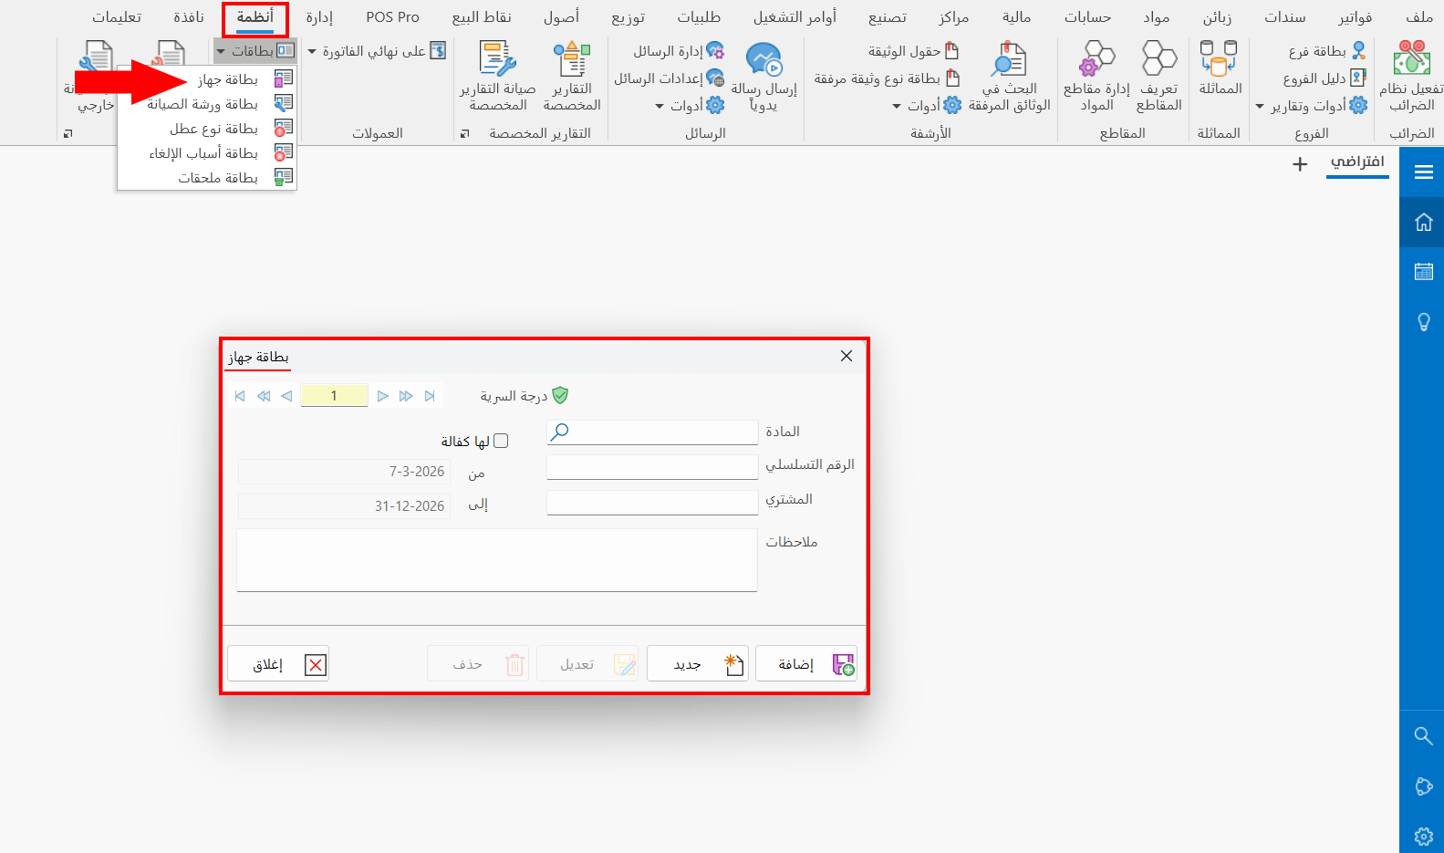The image size is (1444, 853).
Task: Click the جديد button
Action: 698,664
